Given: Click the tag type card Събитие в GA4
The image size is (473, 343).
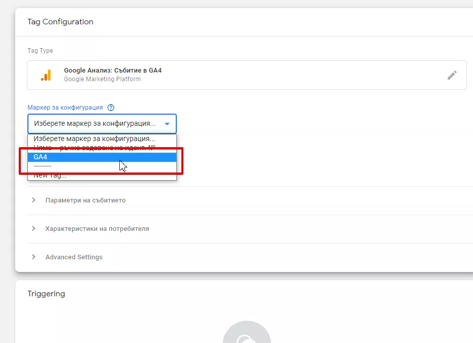Looking at the screenshot, I should click(x=247, y=75).
